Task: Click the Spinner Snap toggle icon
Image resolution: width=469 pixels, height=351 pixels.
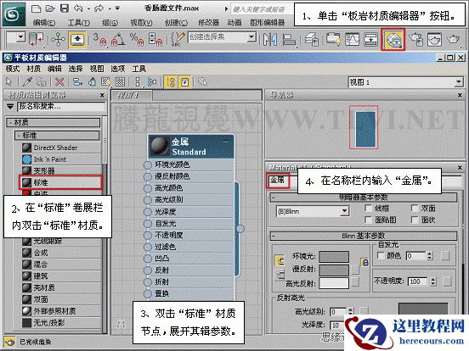Action: pyautogui.click(x=155, y=39)
